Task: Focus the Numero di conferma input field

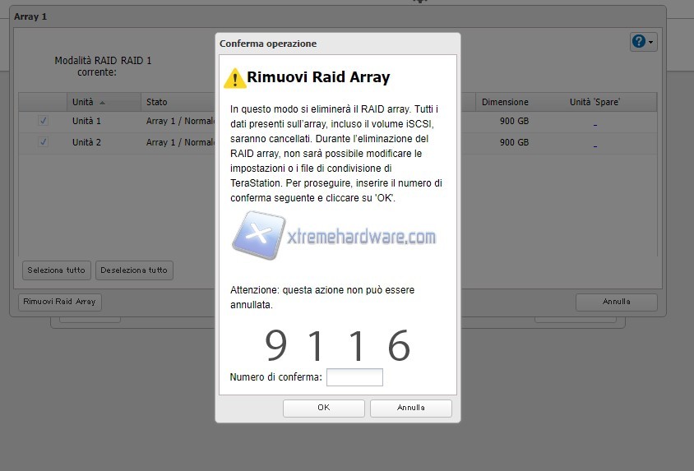Action: tap(354, 377)
